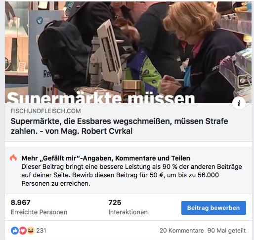Click the red heart Love reaction icon
The height and width of the screenshot is (240, 254).
tap(23, 231)
